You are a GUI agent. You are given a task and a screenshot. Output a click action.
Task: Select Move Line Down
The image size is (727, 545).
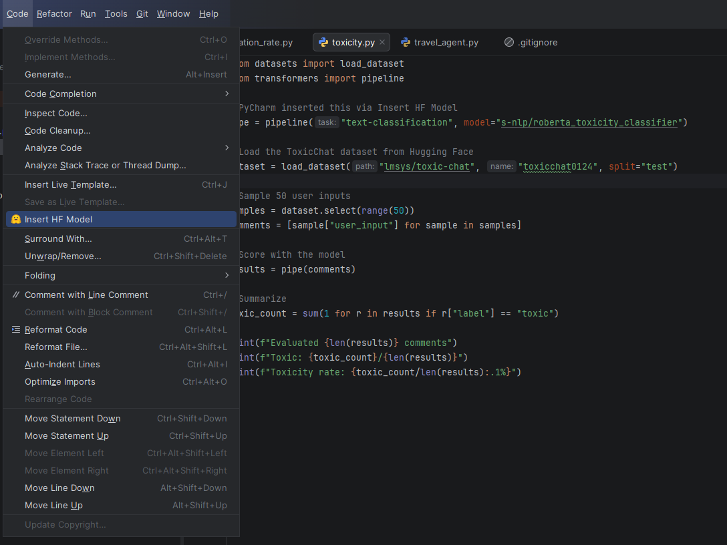click(x=122, y=488)
